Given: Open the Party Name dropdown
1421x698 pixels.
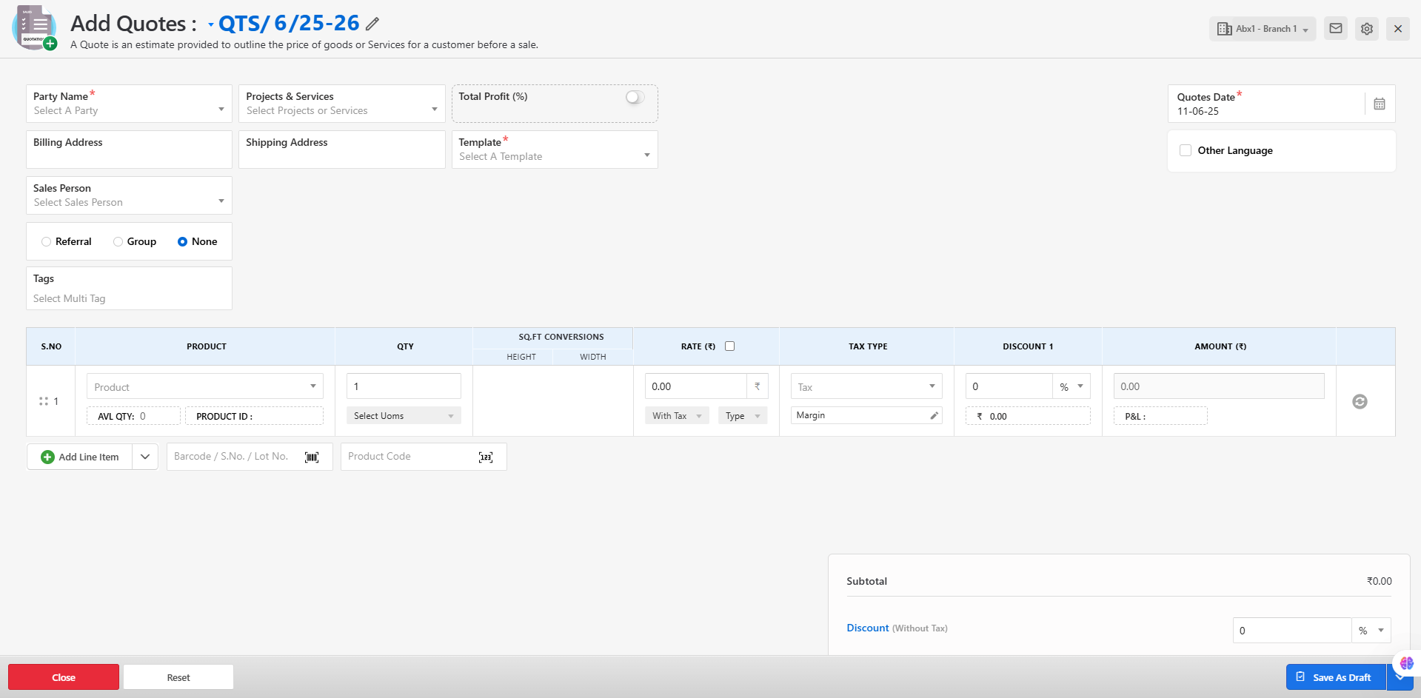Looking at the screenshot, I should [x=129, y=104].
